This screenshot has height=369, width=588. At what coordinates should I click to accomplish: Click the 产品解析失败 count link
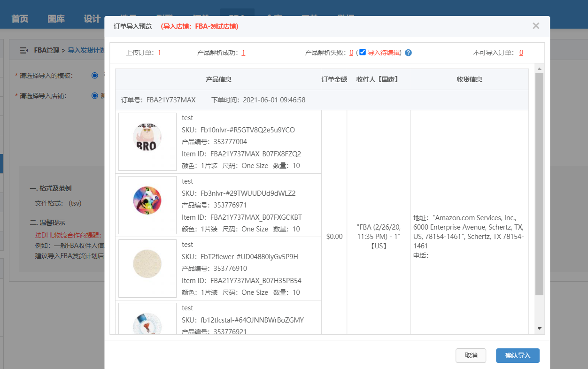[351, 53]
